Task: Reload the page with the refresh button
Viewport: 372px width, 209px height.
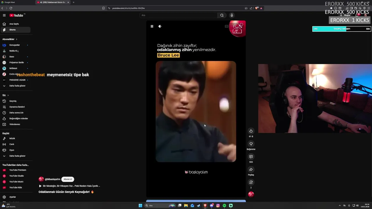Action: [11, 8]
